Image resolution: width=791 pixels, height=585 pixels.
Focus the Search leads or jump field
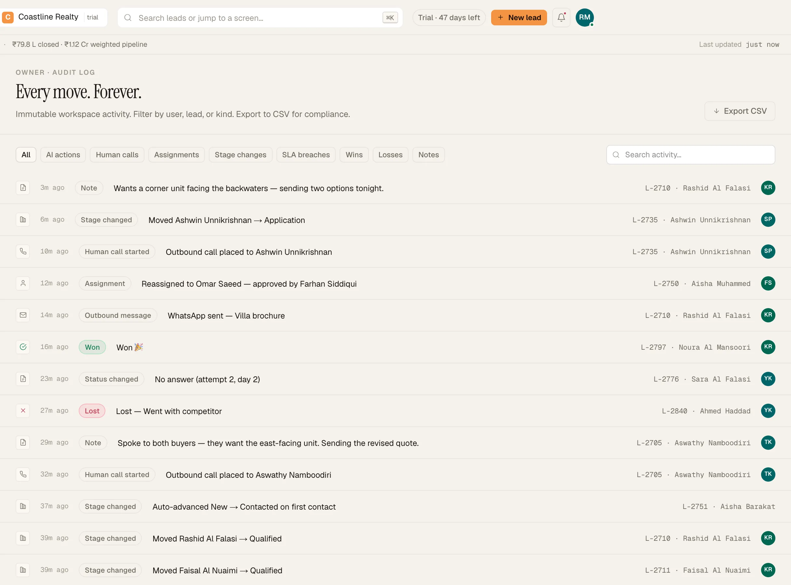click(260, 18)
